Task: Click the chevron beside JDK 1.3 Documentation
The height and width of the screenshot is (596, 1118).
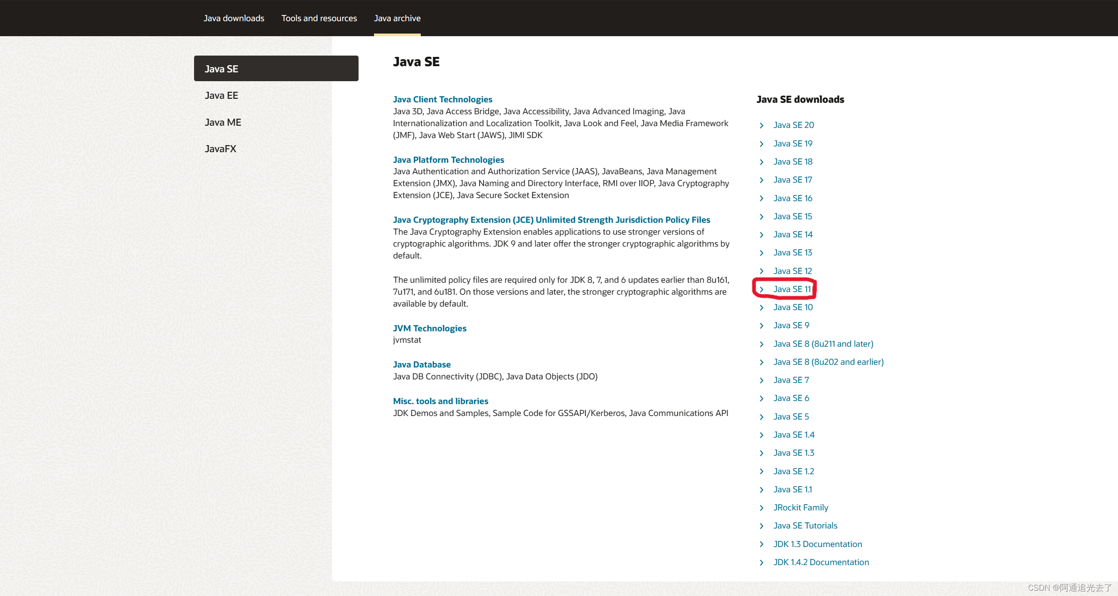Action: [x=762, y=544]
